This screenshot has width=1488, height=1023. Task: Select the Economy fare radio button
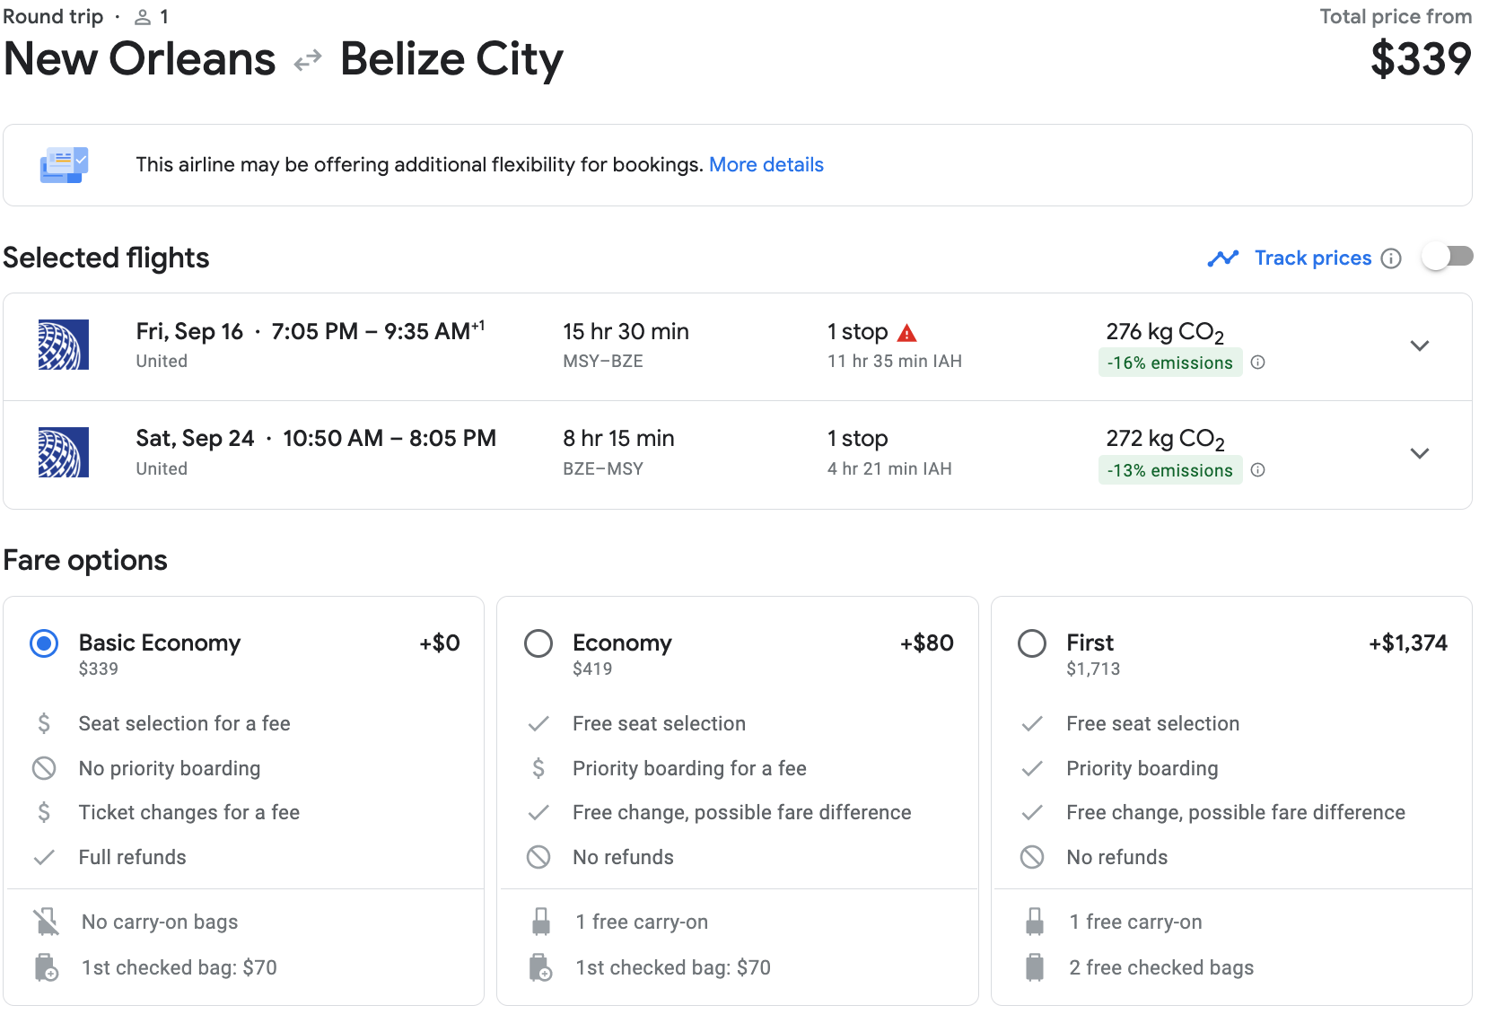point(538,643)
